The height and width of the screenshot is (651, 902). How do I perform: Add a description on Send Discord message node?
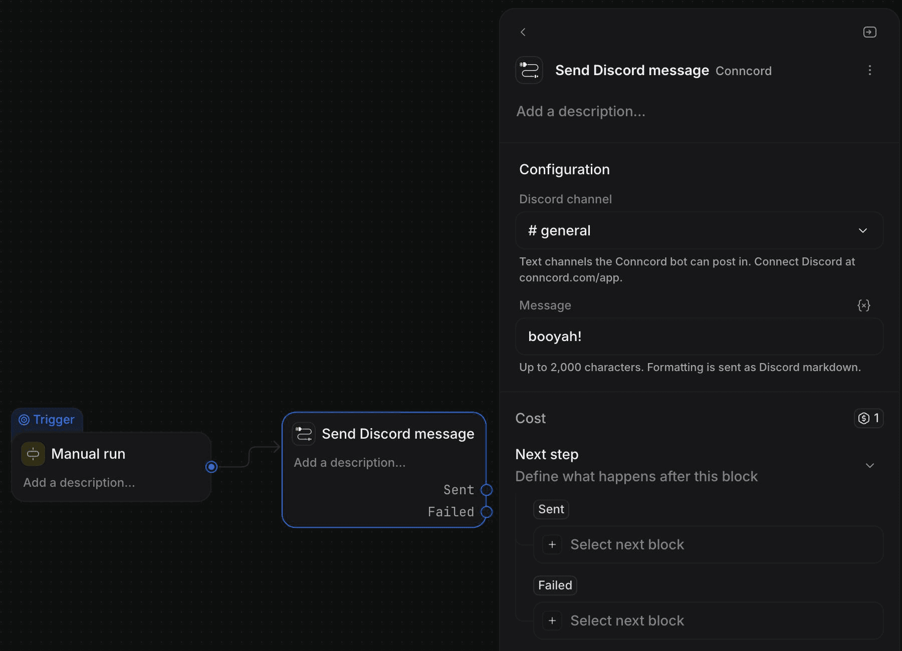350,463
